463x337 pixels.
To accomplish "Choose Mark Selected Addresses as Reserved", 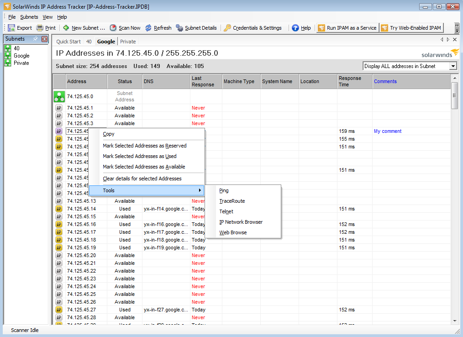I will click(x=147, y=146).
